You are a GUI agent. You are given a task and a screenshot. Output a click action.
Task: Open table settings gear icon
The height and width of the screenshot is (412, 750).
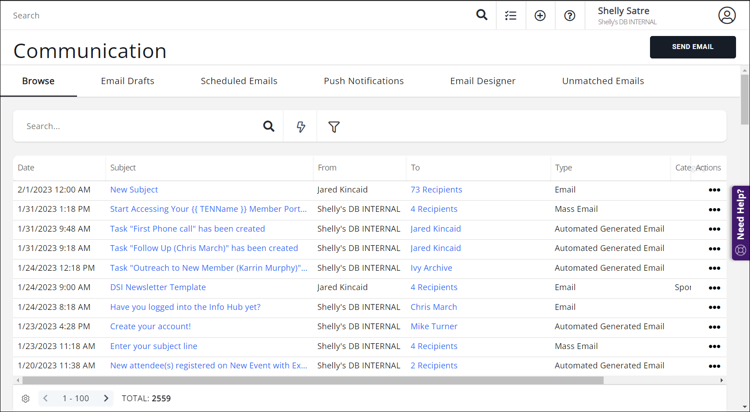26,399
